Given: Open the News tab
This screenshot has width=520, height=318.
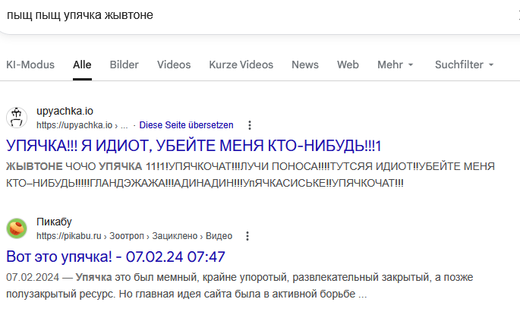Looking at the screenshot, I should click(305, 65).
